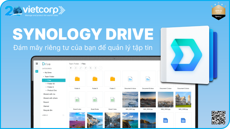Open Folder 00 in sidebar tree
The height and width of the screenshot is (129, 230).
coord(51,84)
